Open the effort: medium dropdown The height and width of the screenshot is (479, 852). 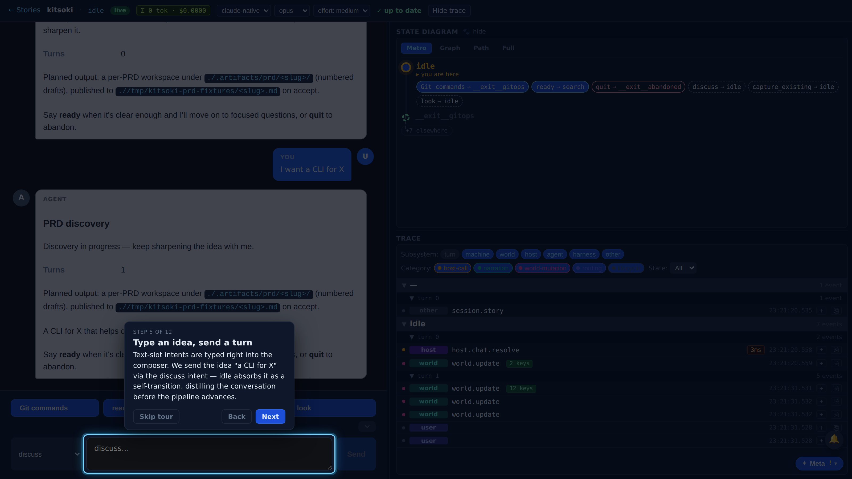(x=342, y=11)
